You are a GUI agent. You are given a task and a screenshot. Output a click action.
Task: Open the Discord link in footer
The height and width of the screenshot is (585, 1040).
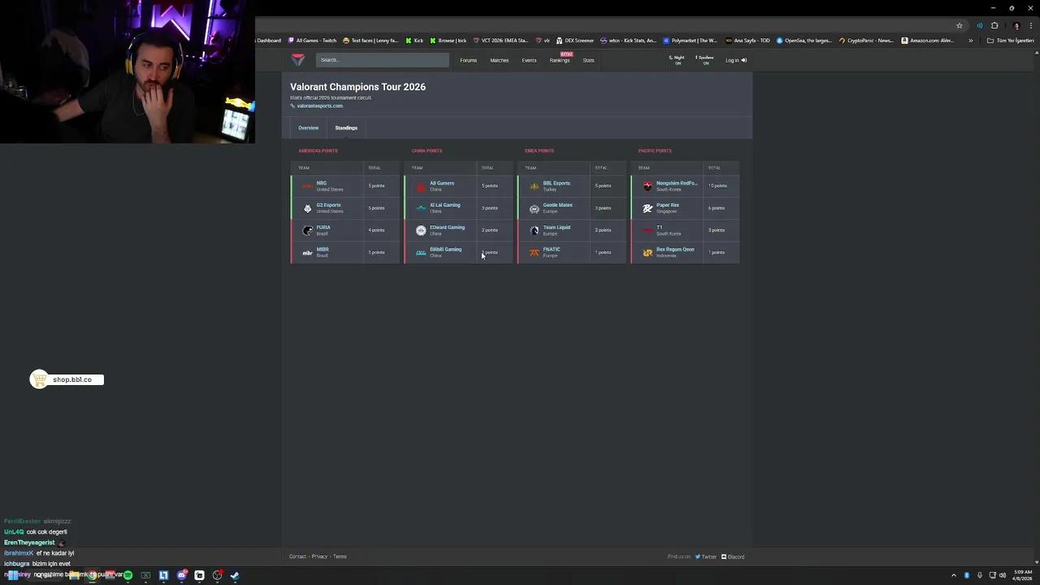tap(733, 557)
